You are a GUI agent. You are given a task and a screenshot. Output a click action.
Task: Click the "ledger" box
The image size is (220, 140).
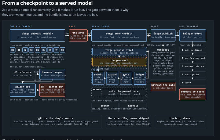point(140,78)
